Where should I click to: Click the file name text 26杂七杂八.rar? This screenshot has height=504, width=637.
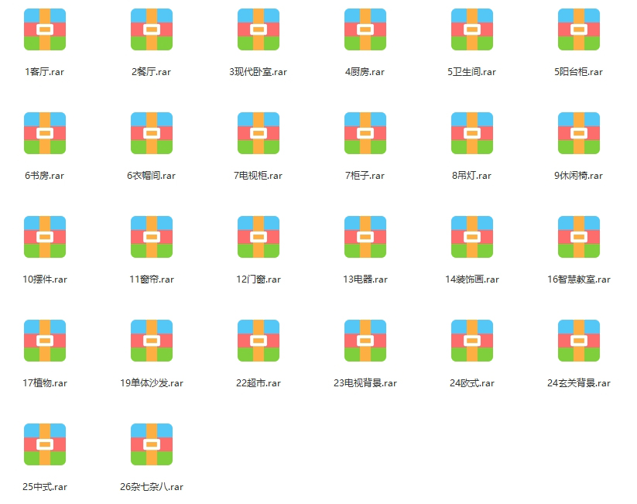[152, 486]
